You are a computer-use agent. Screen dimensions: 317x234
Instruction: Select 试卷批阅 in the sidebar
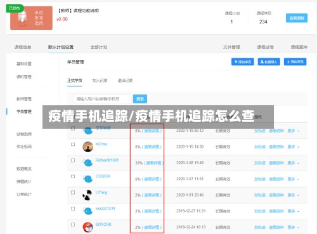[x=24, y=134]
